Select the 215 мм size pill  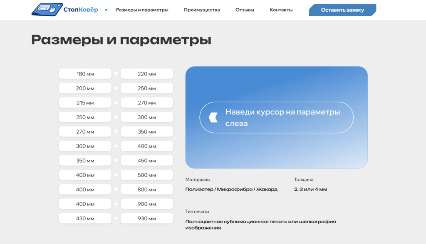[x=85, y=103]
